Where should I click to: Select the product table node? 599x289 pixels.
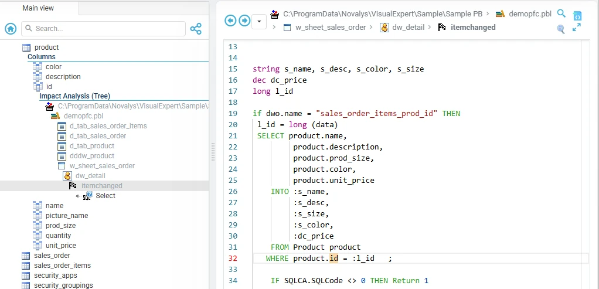tap(47, 48)
